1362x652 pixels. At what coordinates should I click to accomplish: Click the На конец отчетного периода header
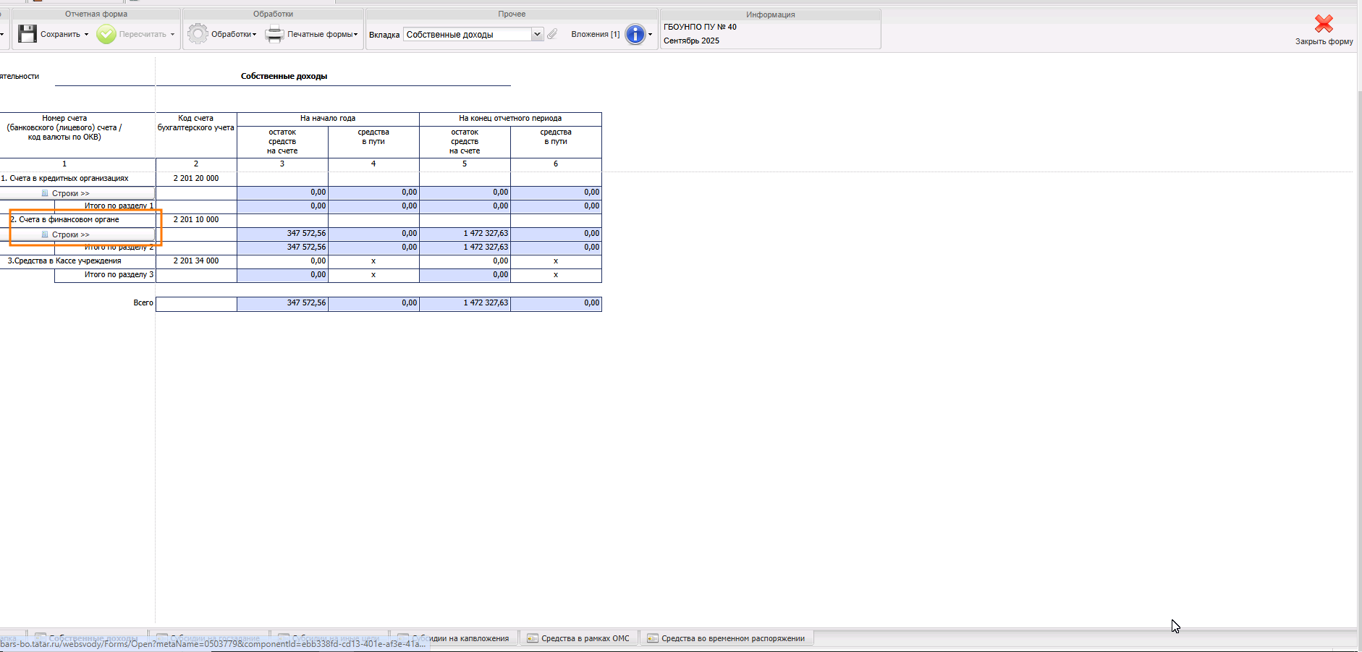coord(510,118)
